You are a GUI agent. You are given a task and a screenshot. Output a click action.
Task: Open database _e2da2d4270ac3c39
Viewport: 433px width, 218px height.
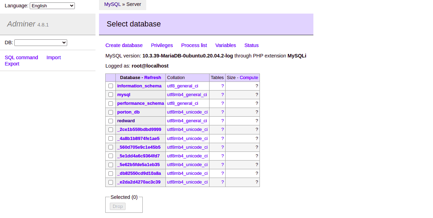coord(139,182)
